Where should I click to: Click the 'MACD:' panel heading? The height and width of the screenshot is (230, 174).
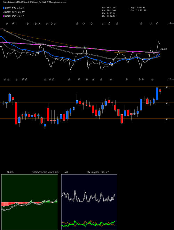pos(10,172)
